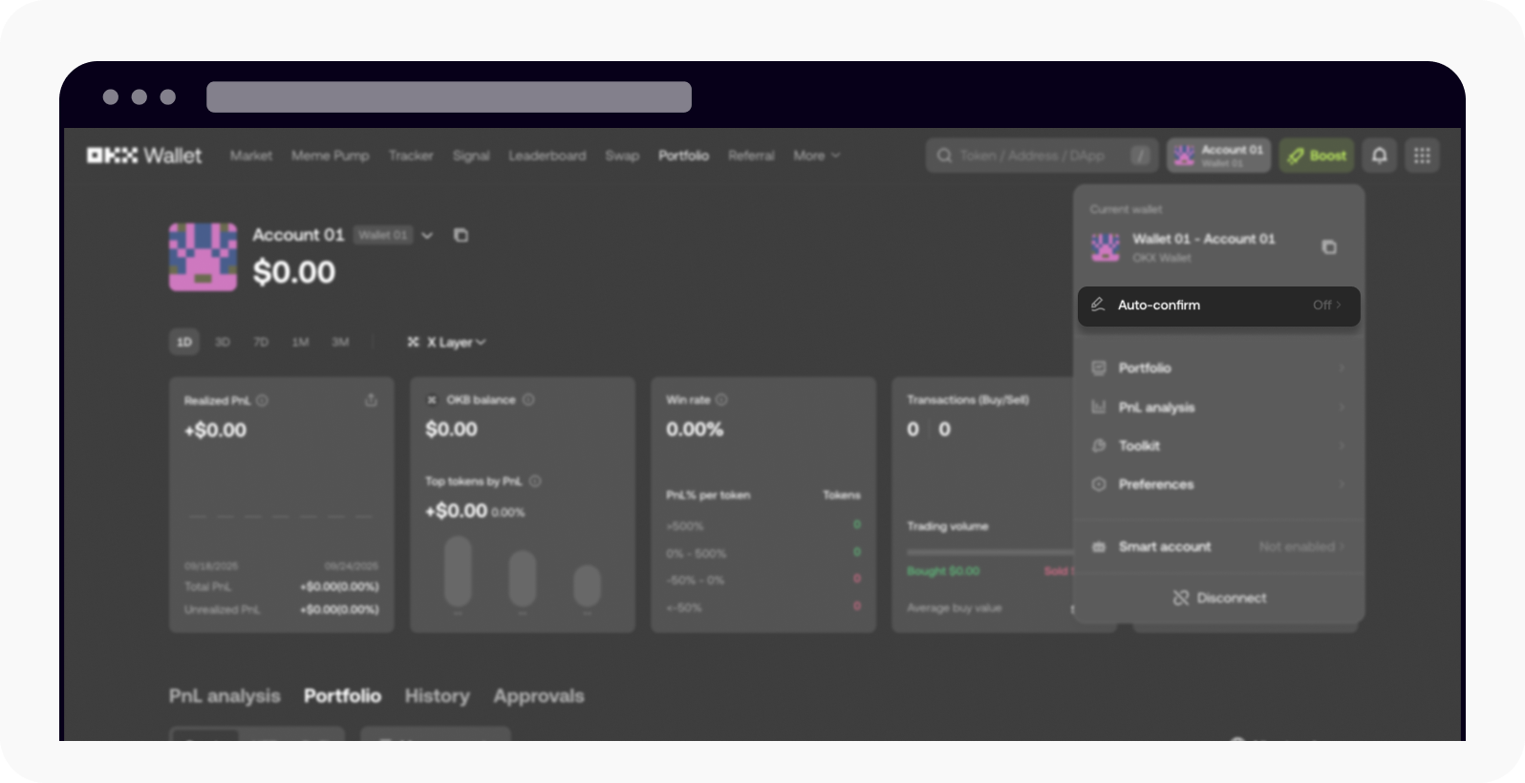Show info for Win rate
This screenshot has height=783, width=1525.
click(721, 400)
